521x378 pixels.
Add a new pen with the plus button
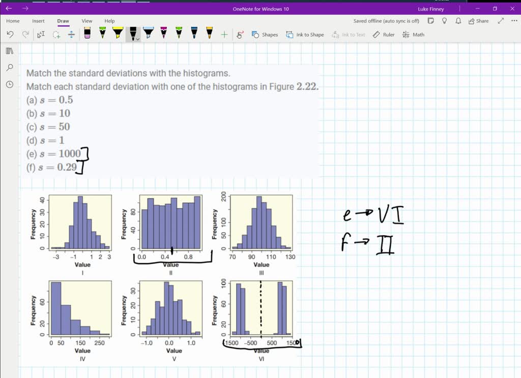click(x=224, y=35)
